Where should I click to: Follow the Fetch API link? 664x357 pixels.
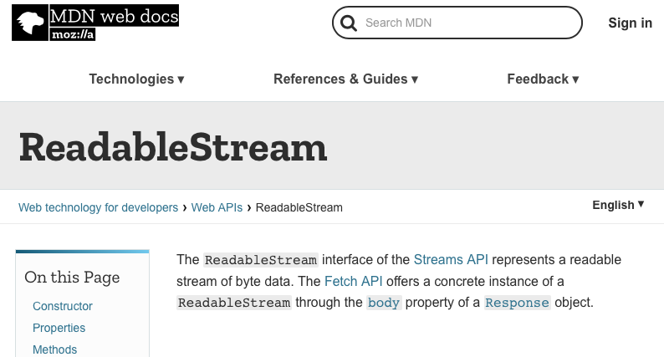point(353,281)
